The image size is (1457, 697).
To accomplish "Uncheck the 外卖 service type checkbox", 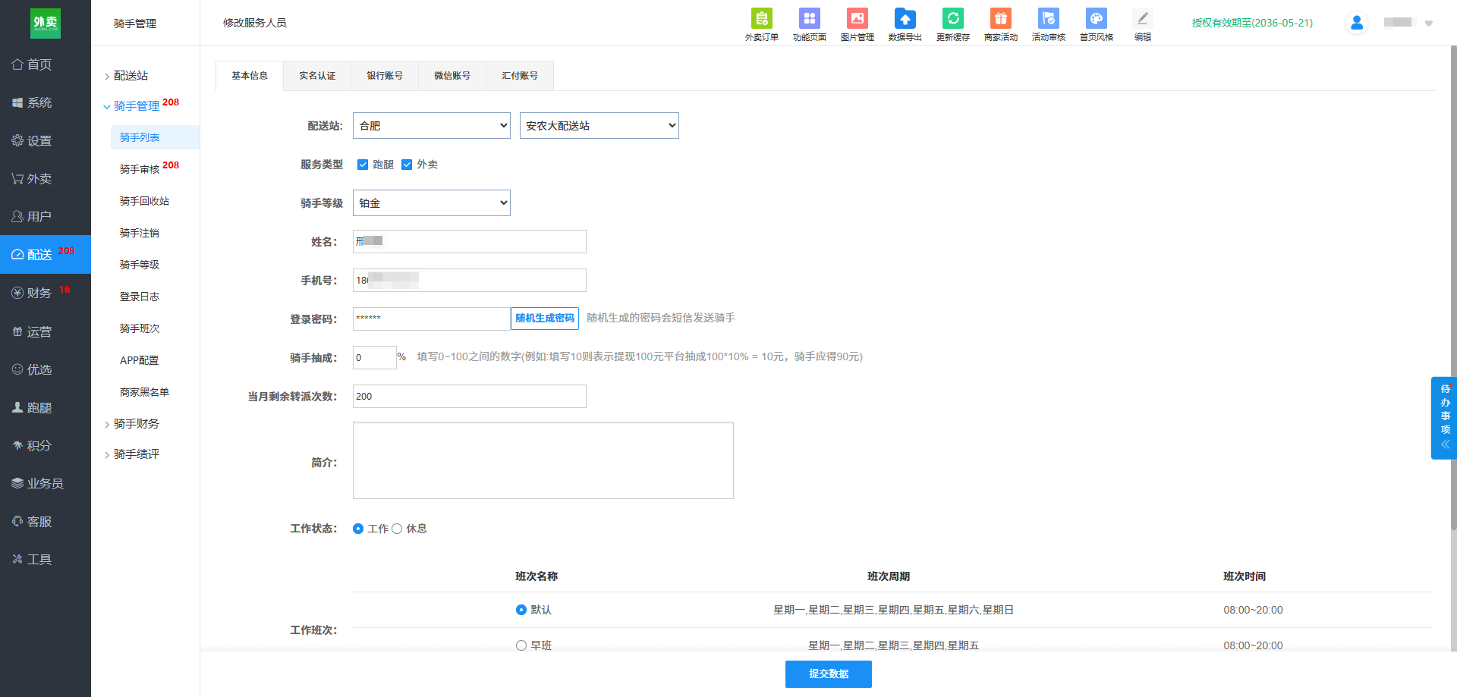I will (407, 165).
